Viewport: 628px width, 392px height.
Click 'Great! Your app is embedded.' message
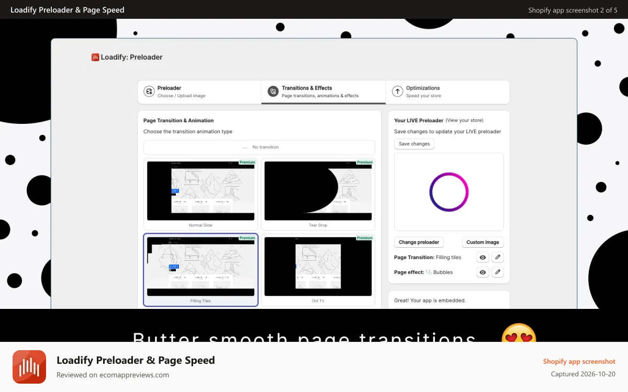430,301
